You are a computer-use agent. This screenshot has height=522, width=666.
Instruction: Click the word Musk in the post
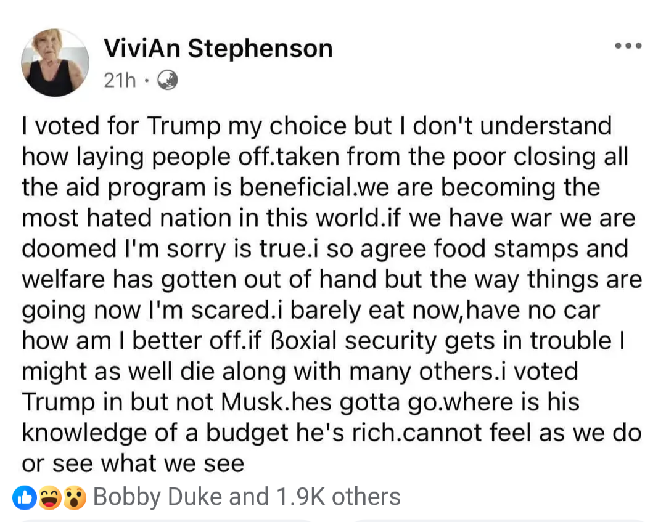click(252, 402)
